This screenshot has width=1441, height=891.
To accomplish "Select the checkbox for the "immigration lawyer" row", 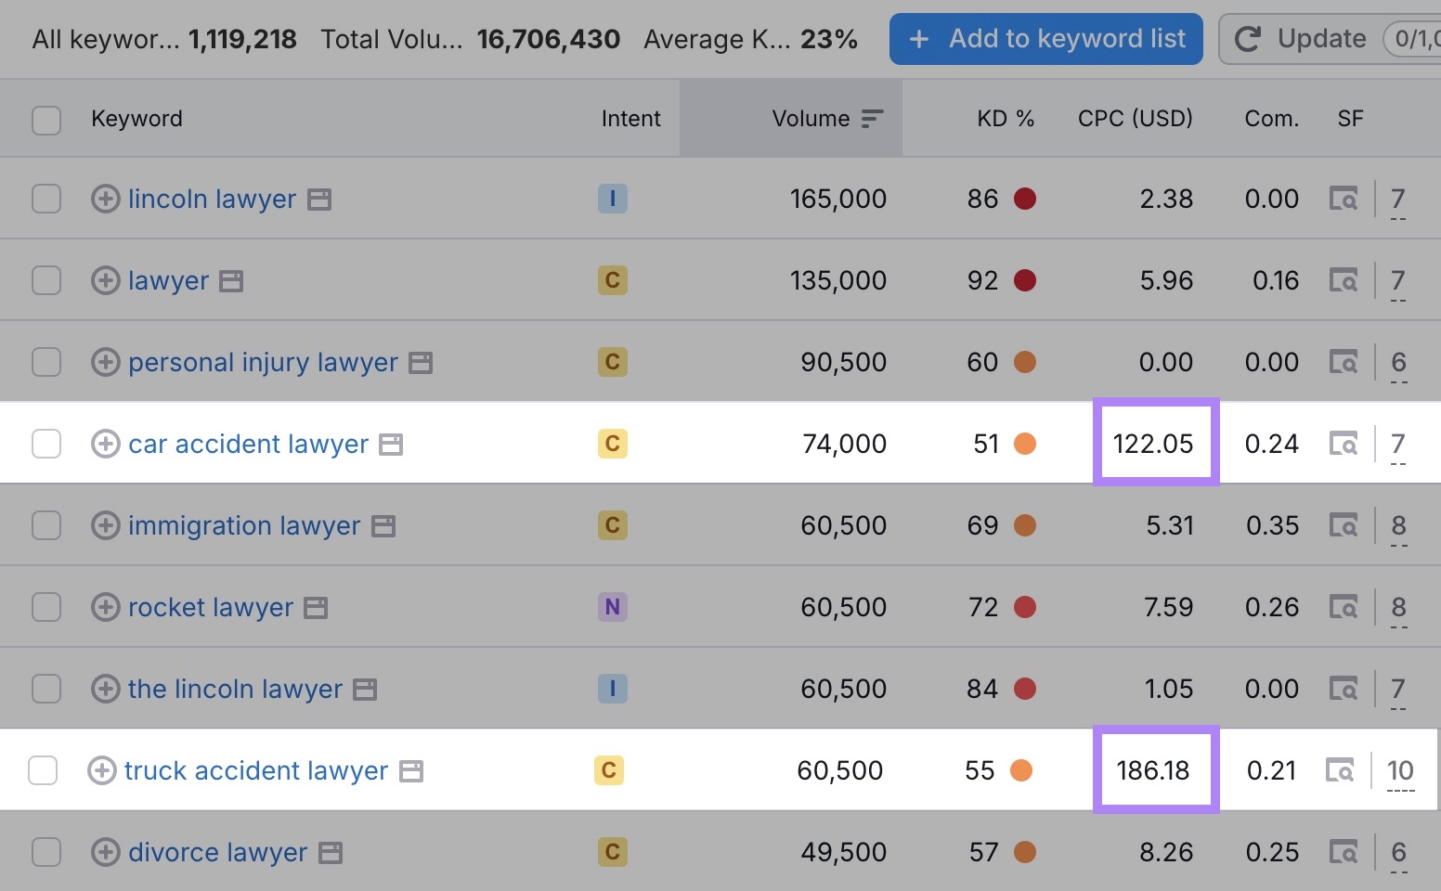I will coord(45,524).
